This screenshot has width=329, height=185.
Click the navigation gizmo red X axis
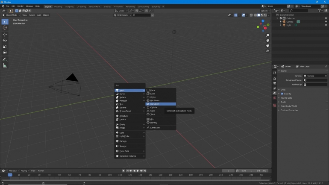(265, 28)
